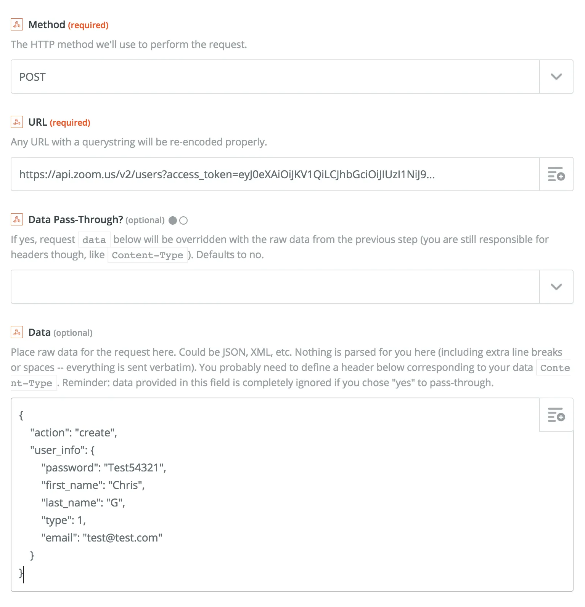585x607 pixels.
Task: Click inside the Data JSON textarea
Action: pyautogui.click(x=343, y=495)
